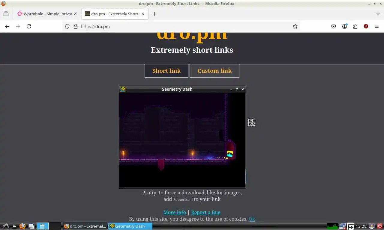The width and height of the screenshot is (384, 230).
Task: Minimize the Geometry Dash window
Action: point(231,89)
